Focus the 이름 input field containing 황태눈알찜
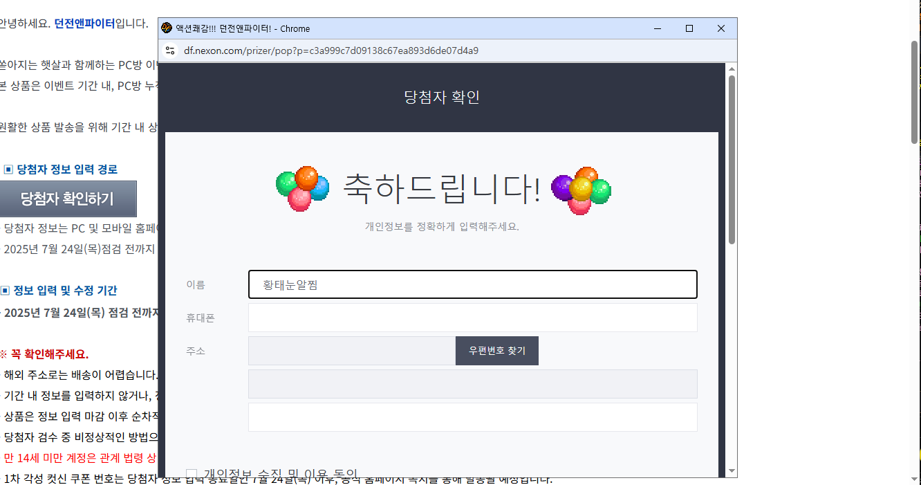Image resolution: width=921 pixels, height=485 pixels. tap(473, 284)
